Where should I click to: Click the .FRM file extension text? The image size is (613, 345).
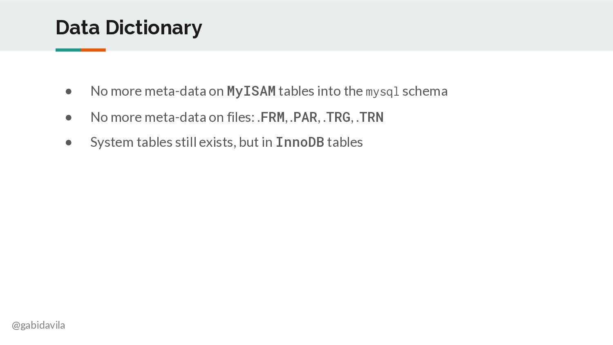(271, 117)
